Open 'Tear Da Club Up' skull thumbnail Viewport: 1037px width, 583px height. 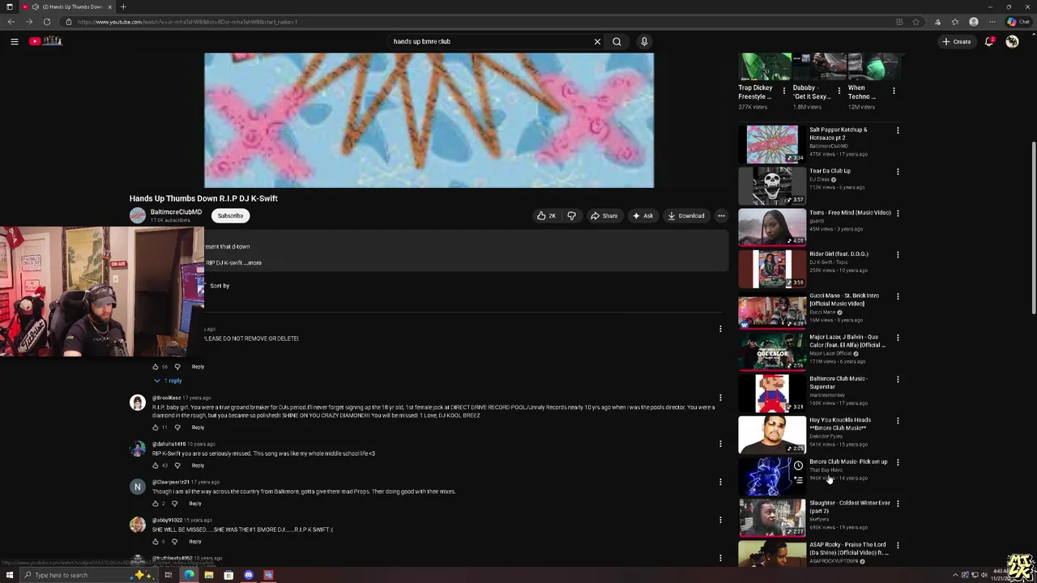point(772,185)
